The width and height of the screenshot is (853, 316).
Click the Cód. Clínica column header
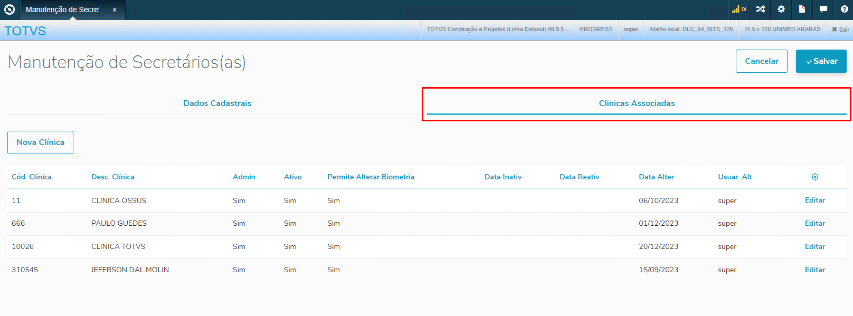32,177
